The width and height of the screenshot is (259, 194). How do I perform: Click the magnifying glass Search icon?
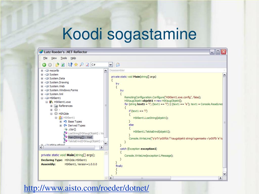pos(81,65)
